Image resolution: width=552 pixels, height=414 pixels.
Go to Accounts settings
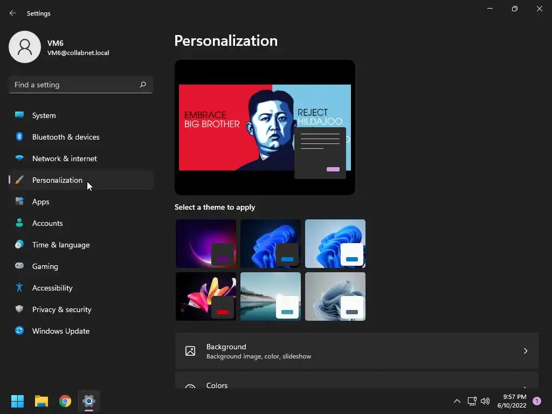pos(81,223)
